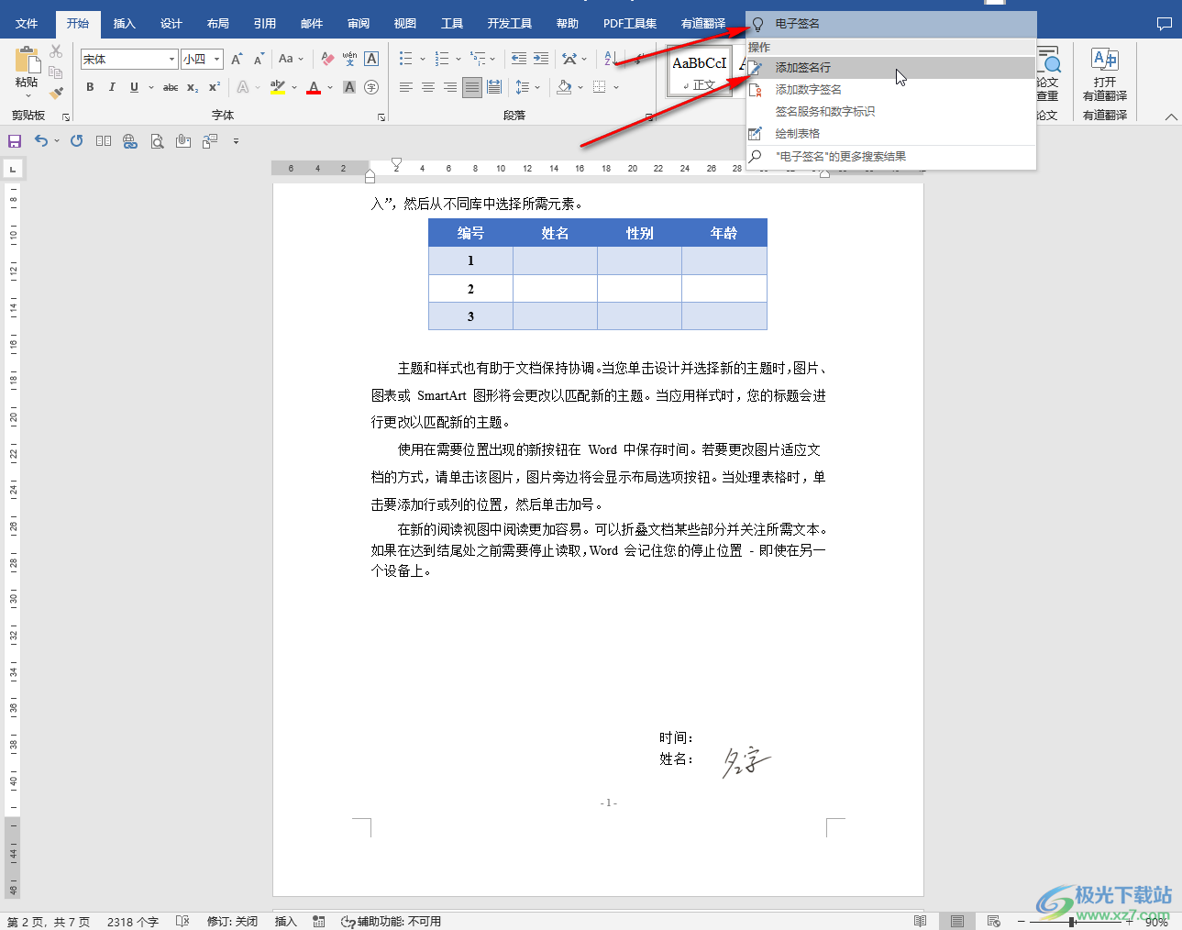1182x930 pixels.
Task: Click accessibility status 辅助功能: 不可用
Action: pyautogui.click(x=392, y=922)
